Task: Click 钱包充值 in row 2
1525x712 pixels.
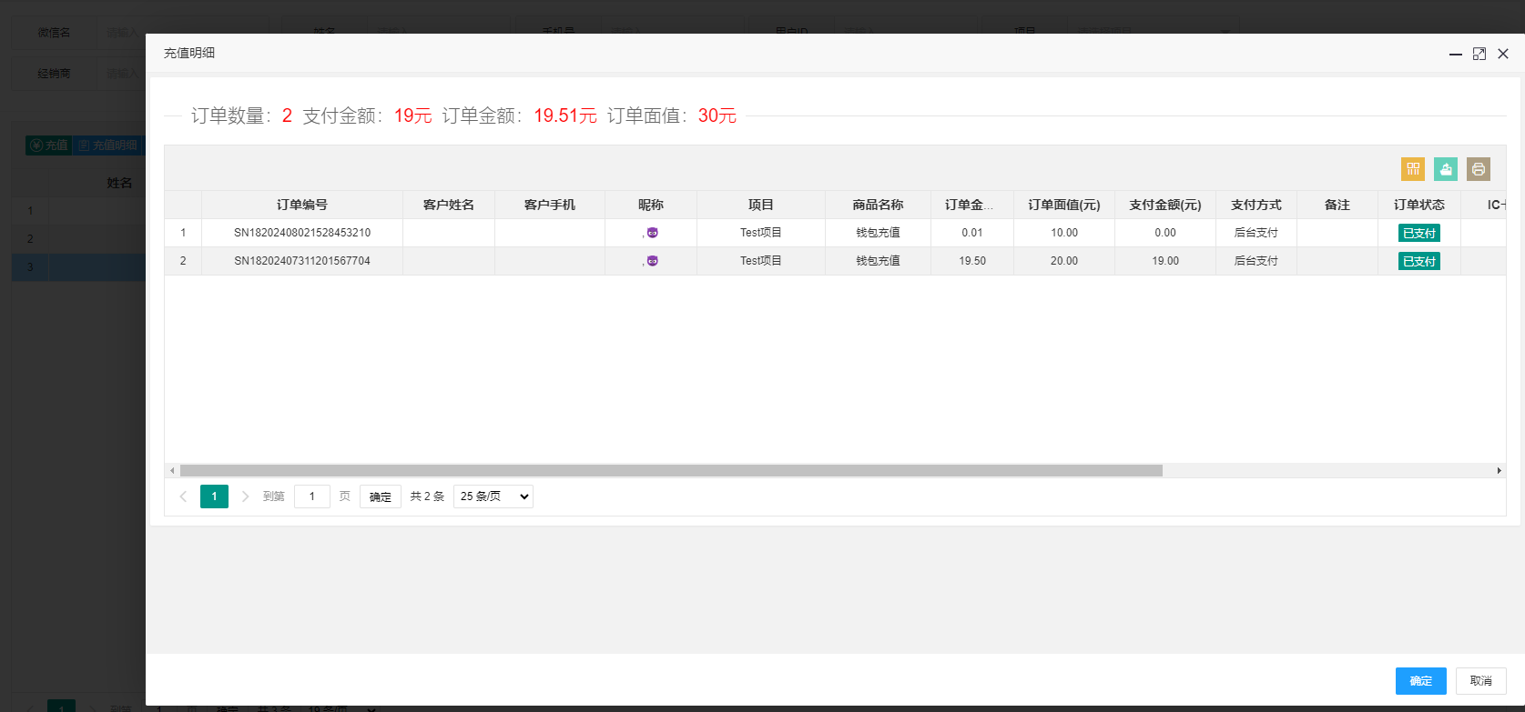Action: click(x=878, y=261)
